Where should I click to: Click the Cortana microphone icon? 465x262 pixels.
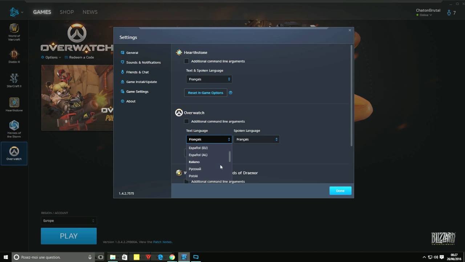coord(90,257)
